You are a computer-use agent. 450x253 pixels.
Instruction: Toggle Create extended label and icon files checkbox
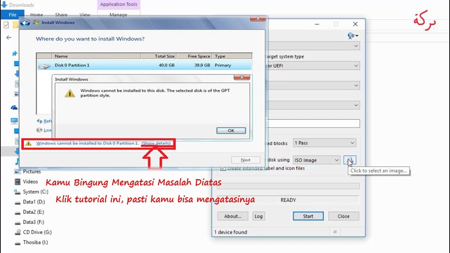pos(223,168)
